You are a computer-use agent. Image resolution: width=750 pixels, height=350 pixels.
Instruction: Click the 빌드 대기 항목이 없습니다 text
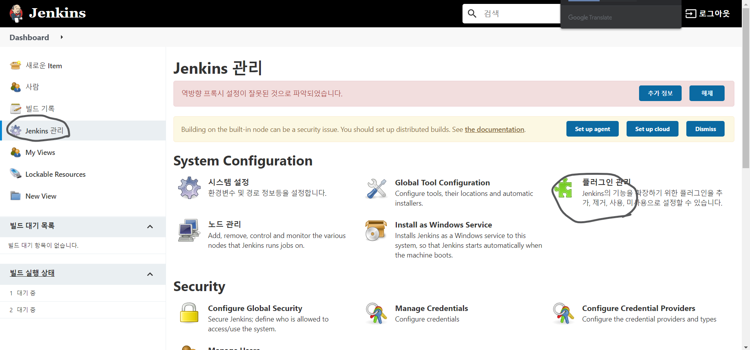tap(43, 245)
